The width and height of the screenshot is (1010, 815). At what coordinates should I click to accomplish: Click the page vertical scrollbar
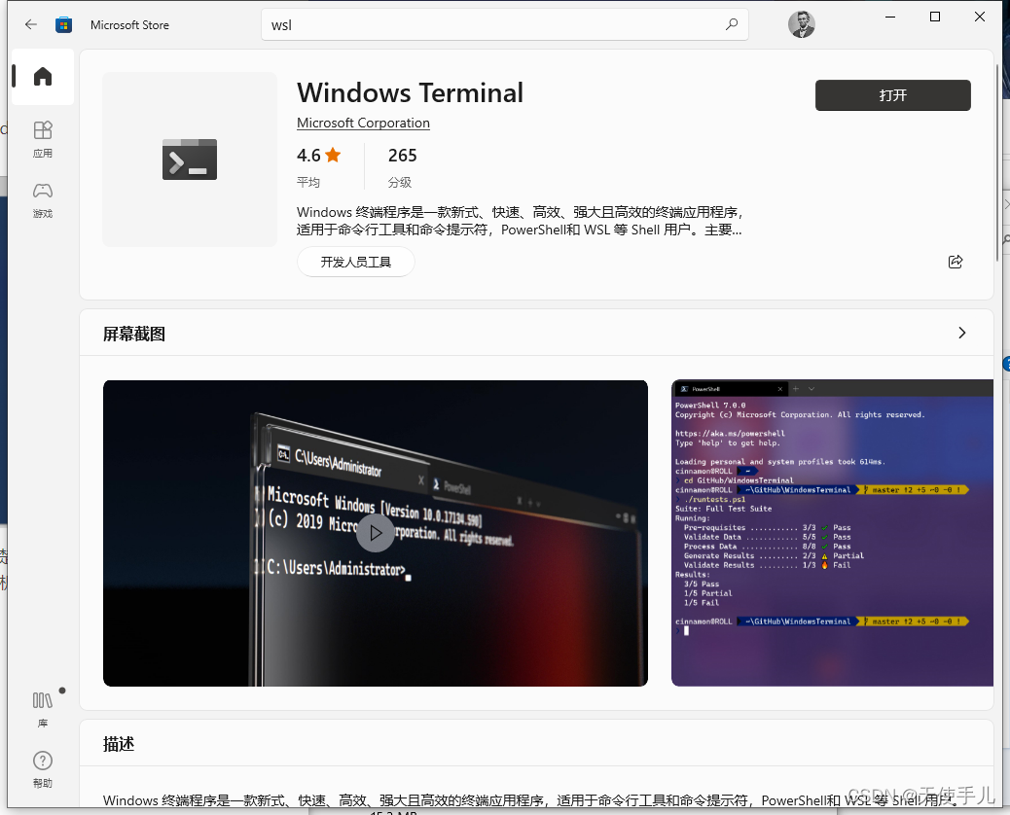click(x=997, y=162)
